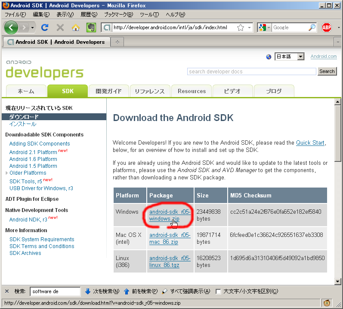Click the Quick Start link
343x309 pixels.
pos(310,143)
